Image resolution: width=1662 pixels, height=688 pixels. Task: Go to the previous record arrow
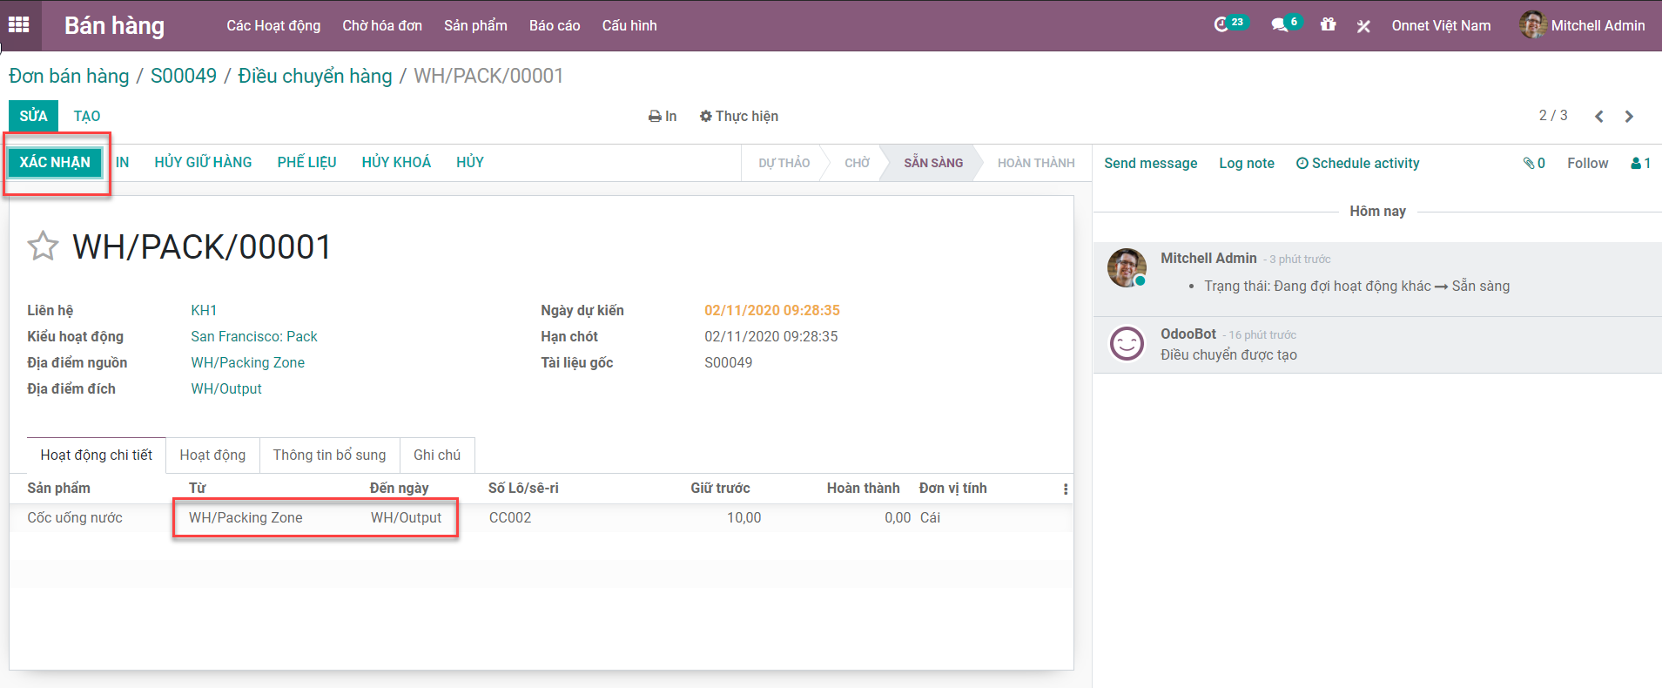pyautogui.click(x=1599, y=117)
